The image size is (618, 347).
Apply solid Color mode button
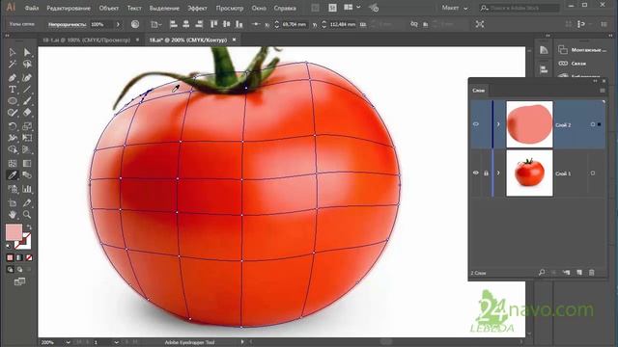click(10, 257)
